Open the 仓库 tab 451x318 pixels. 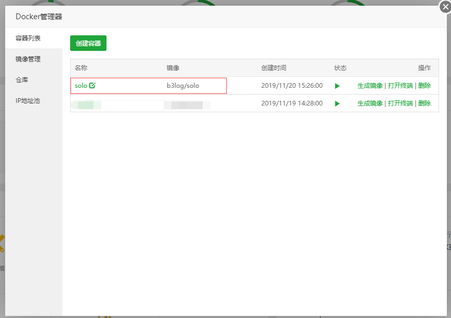pos(34,79)
